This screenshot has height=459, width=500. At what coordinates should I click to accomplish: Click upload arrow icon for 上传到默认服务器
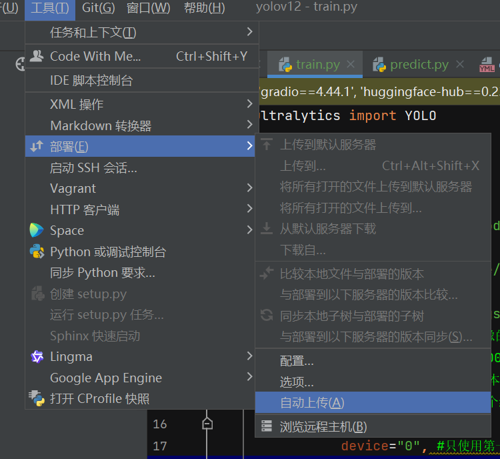267,144
